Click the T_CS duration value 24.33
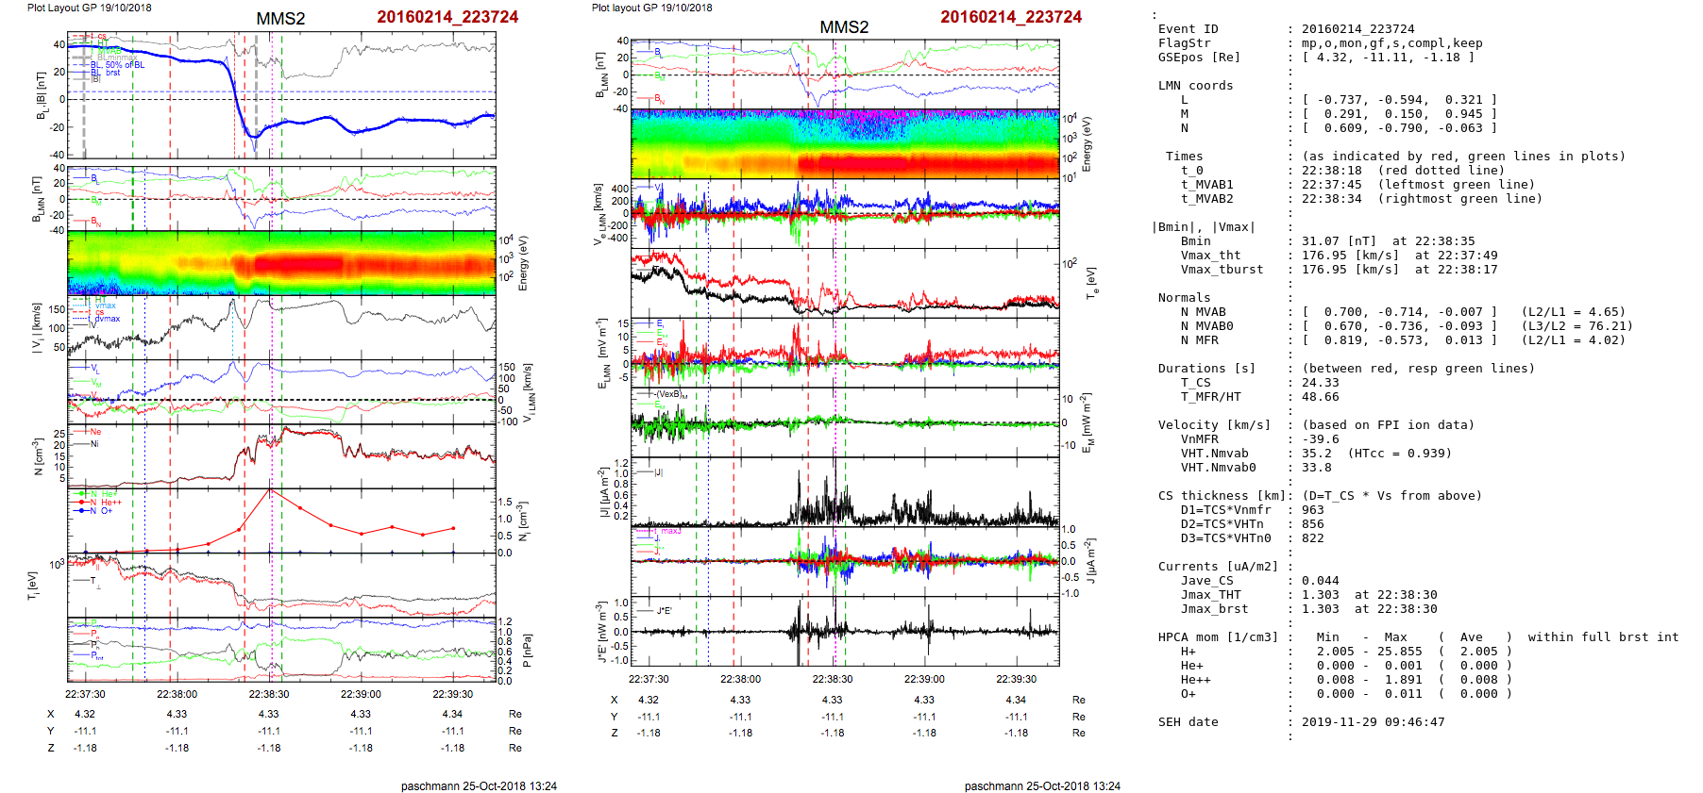 click(x=1320, y=383)
